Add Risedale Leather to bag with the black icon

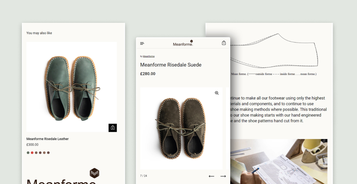pos(112,128)
